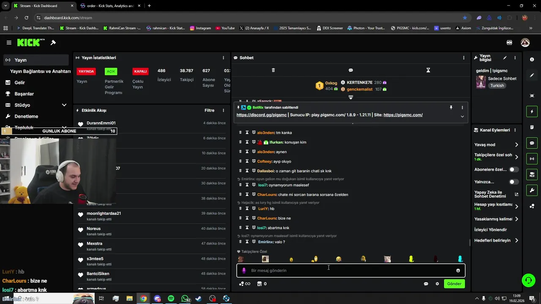Open Spotify from the taskbar

click(x=171, y=299)
